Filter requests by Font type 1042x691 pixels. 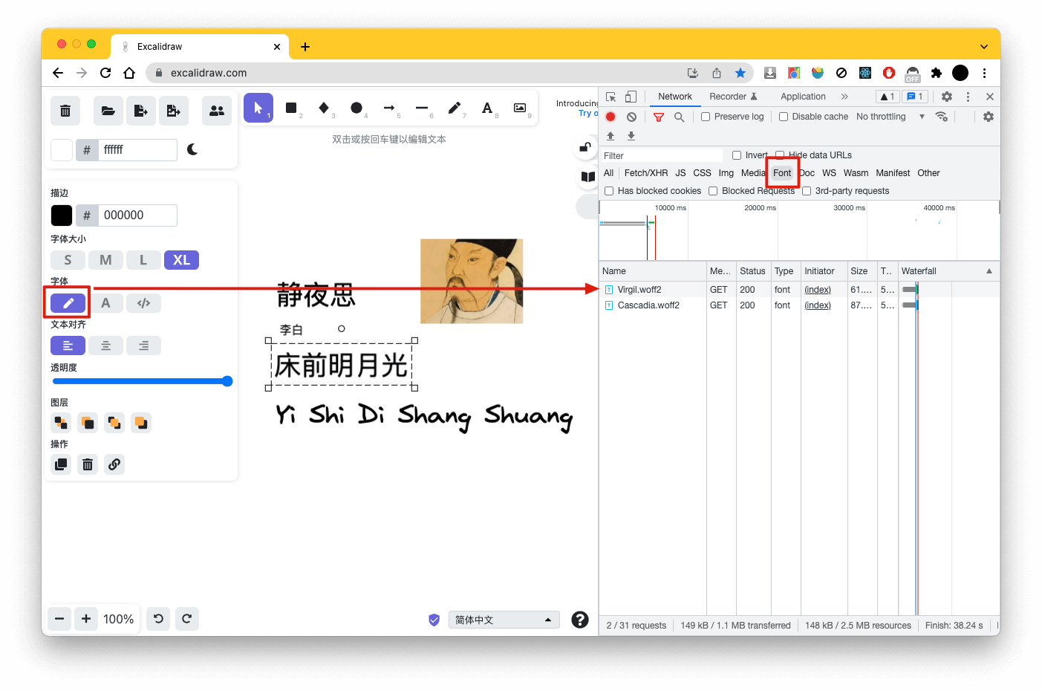tap(782, 173)
